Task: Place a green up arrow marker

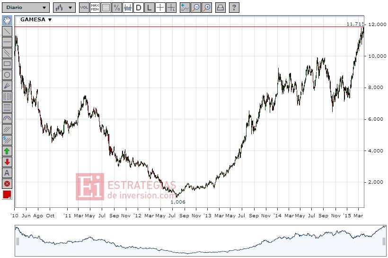Action: coord(7,151)
